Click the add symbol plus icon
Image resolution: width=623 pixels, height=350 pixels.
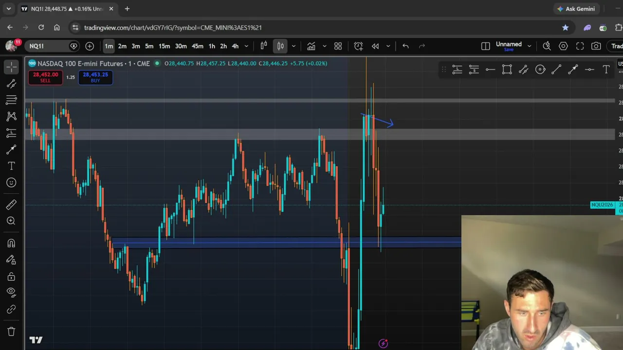90,46
